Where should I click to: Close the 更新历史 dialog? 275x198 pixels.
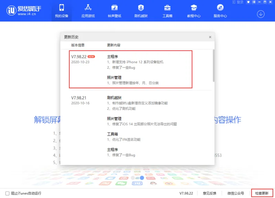[210, 37]
